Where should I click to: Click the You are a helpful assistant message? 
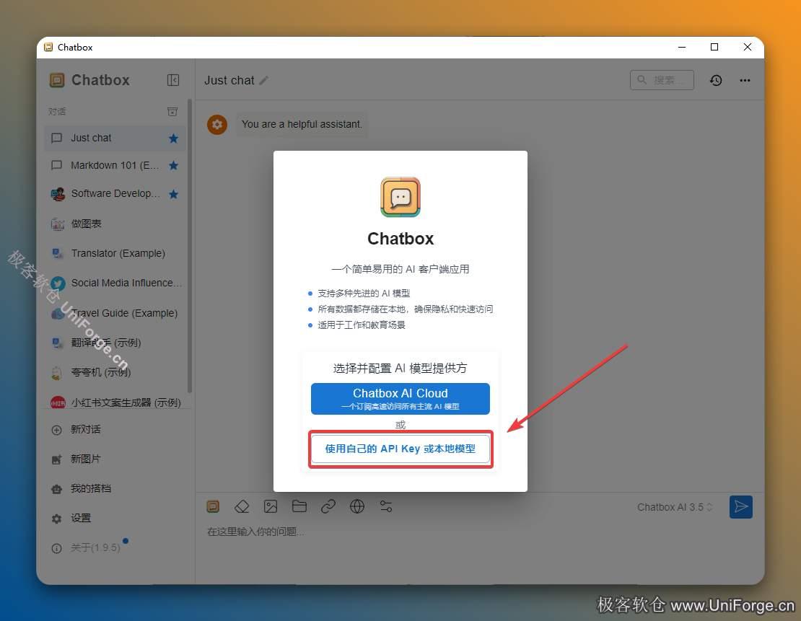click(x=302, y=124)
